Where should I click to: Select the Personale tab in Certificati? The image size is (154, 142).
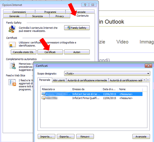click(45, 80)
